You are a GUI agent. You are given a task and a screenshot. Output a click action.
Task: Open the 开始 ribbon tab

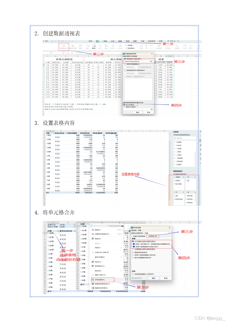pyautogui.click(x=90, y=41)
